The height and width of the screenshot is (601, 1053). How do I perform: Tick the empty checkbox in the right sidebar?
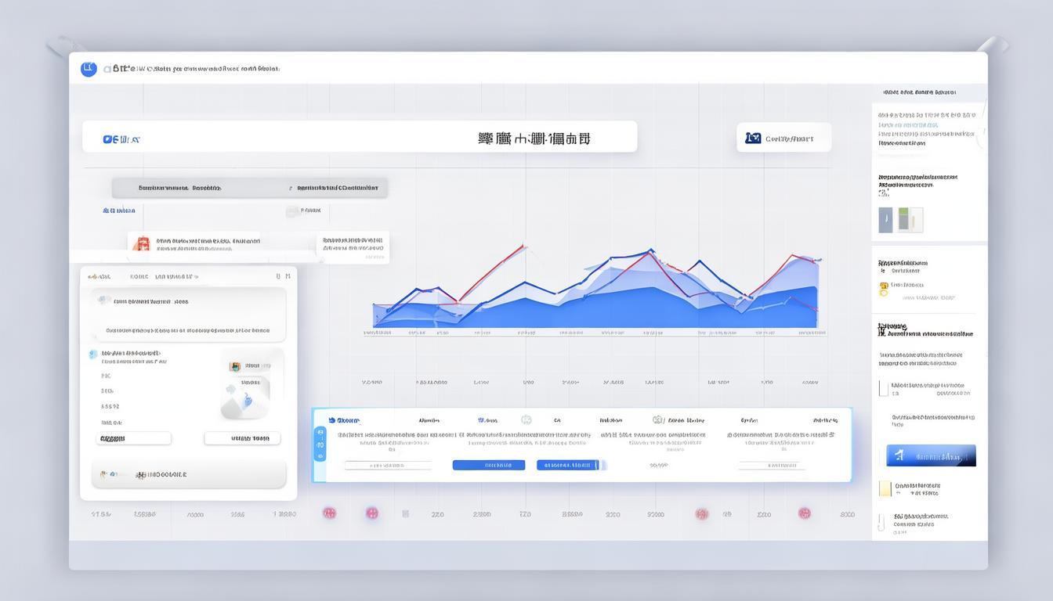pos(883,388)
